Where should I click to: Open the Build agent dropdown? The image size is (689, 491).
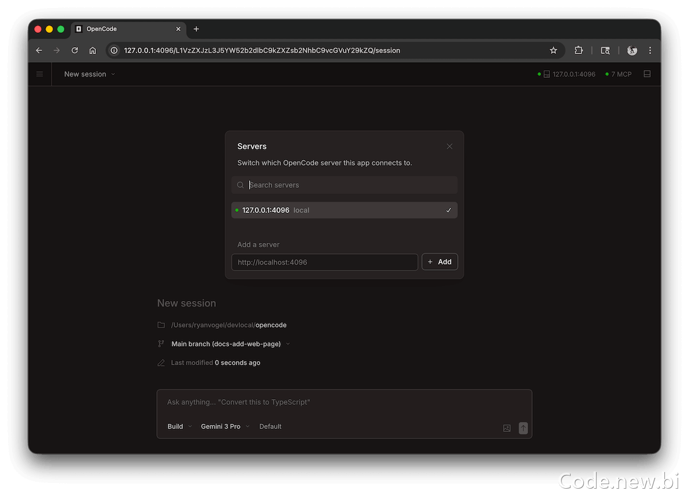(x=180, y=427)
